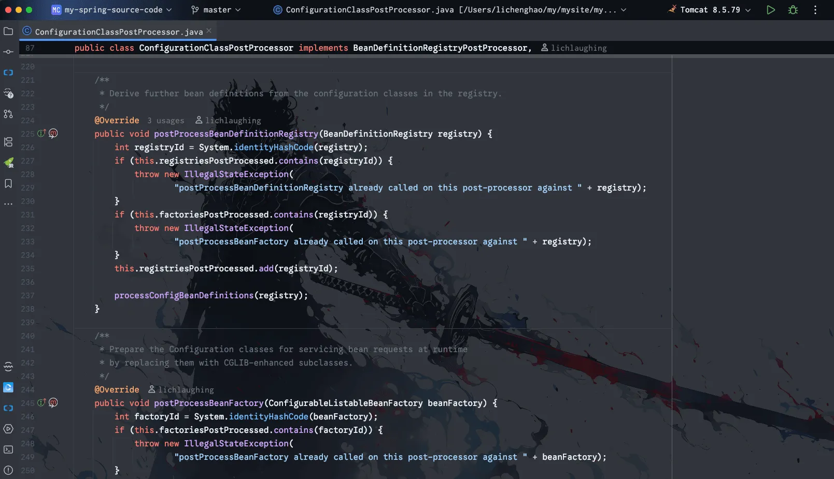Select the ConfigurationClassPostProcessor.java editor tab
This screenshot has width=834, height=479.
(118, 32)
